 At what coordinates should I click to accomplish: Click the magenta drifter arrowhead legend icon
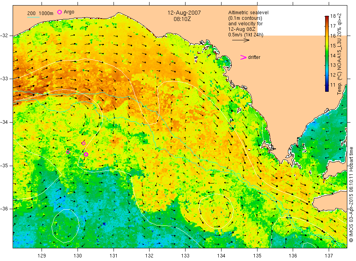243,57
